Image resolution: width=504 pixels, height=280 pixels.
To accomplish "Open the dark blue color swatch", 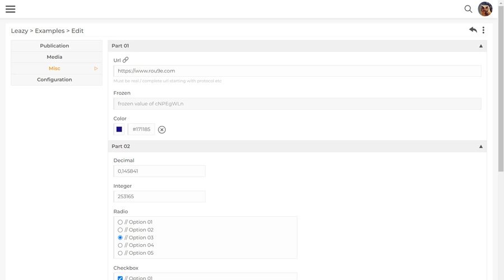I will 119,129.
